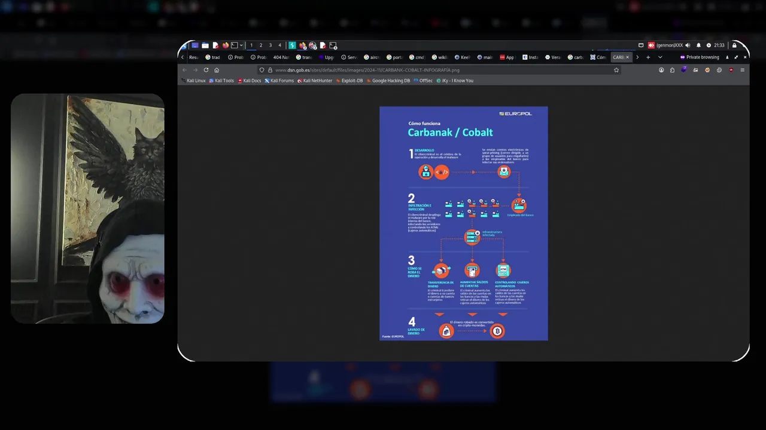Go back to the previous page

pos(184,70)
